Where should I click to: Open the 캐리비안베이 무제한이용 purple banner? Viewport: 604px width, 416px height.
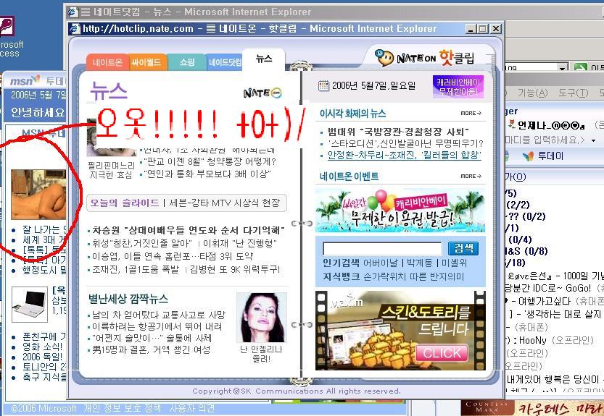click(458, 87)
